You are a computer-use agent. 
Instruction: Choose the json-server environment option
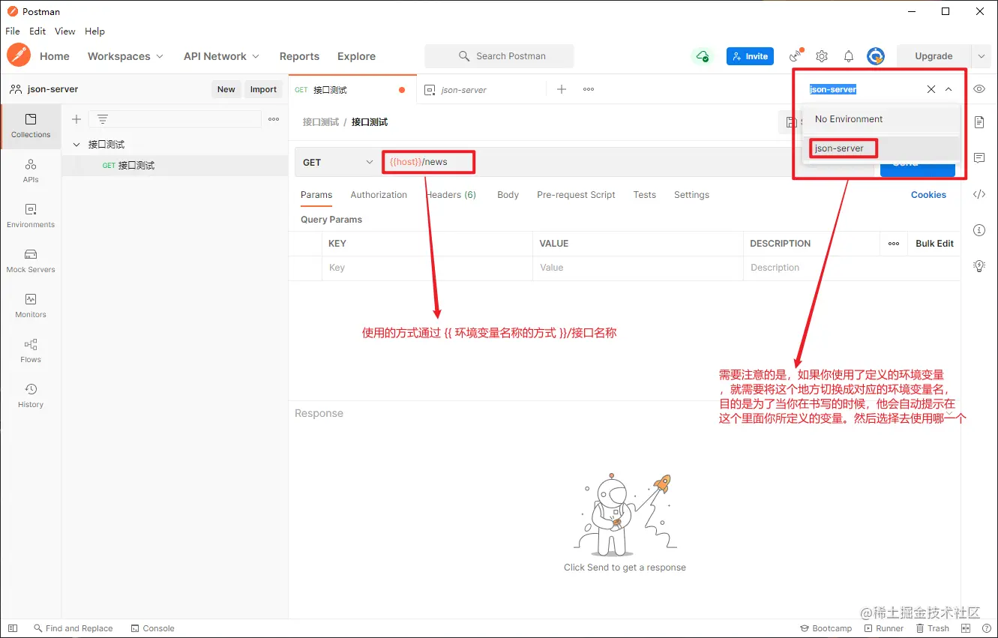[x=881, y=148]
